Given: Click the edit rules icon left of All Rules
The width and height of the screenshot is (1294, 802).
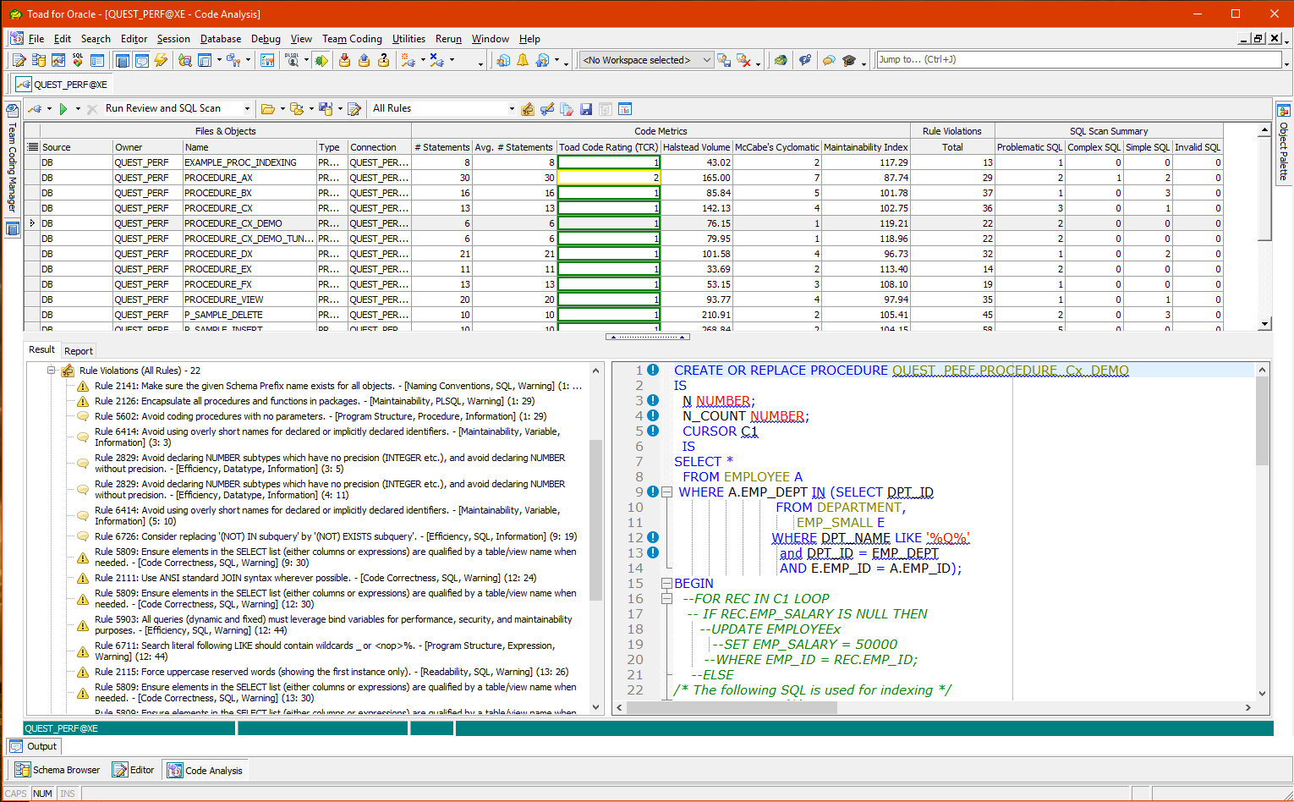Looking at the screenshot, I should 355,109.
